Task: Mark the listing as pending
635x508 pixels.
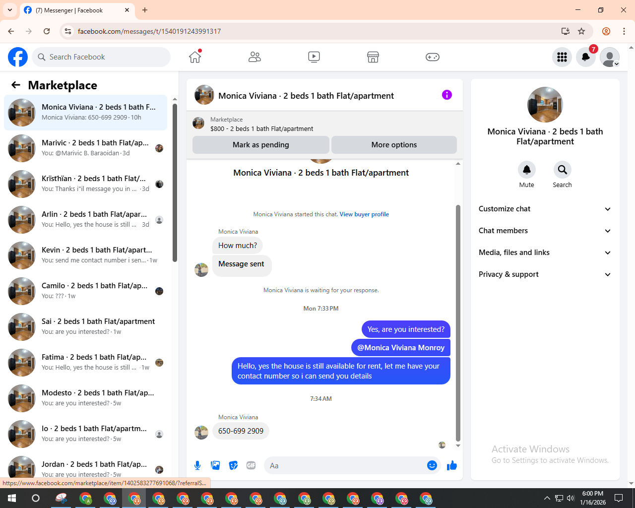Action: click(x=261, y=145)
